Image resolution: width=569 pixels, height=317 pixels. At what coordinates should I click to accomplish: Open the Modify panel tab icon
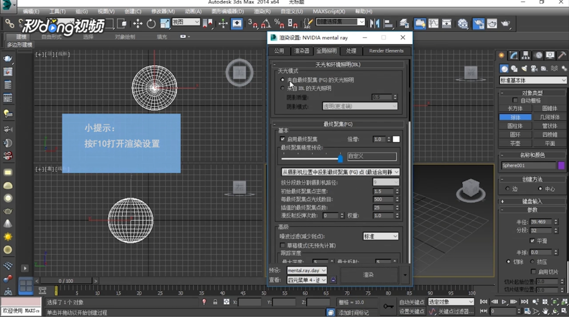[x=514, y=55]
